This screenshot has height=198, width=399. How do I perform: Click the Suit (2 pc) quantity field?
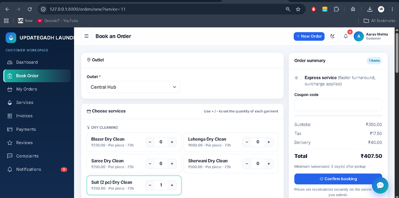pyautogui.click(x=161, y=185)
